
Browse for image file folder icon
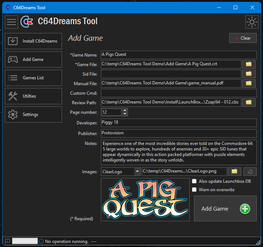click(x=234, y=171)
